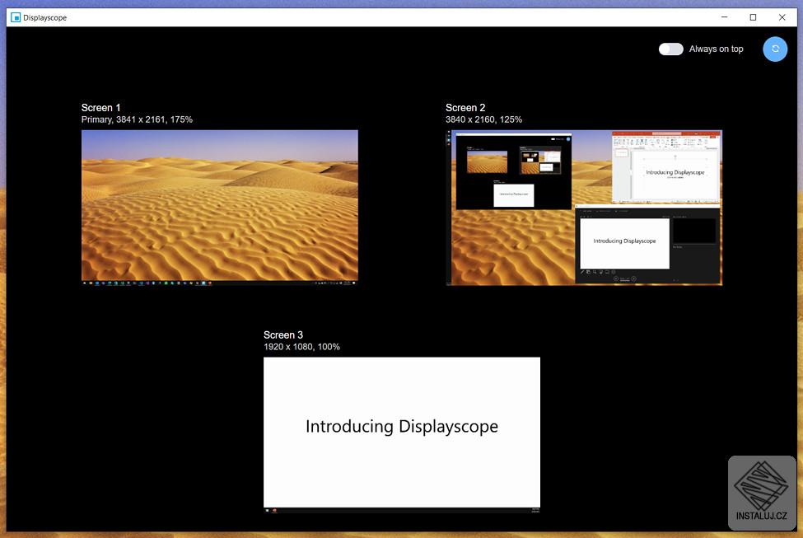Viewport: 803px width, 538px height.
Task: Select the Screen 1 desert preview
Action: [x=219, y=206]
